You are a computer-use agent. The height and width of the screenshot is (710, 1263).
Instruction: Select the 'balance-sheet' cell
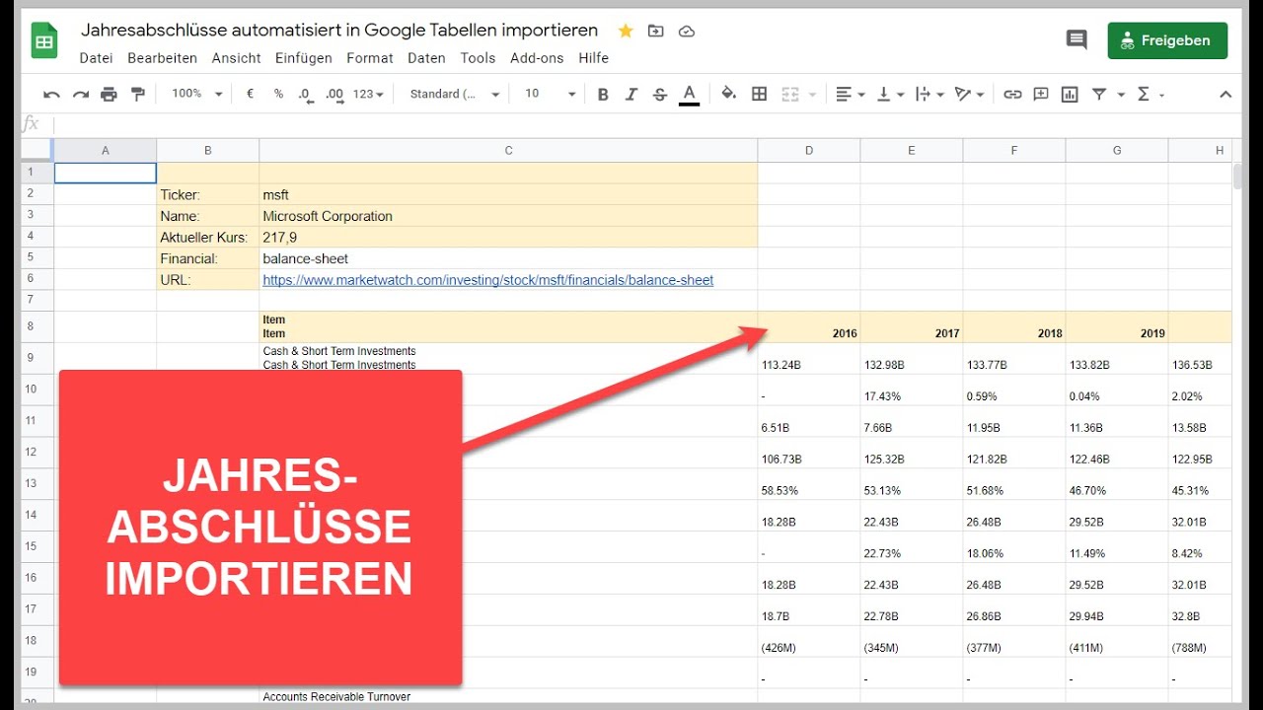pyautogui.click(x=508, y=258)
